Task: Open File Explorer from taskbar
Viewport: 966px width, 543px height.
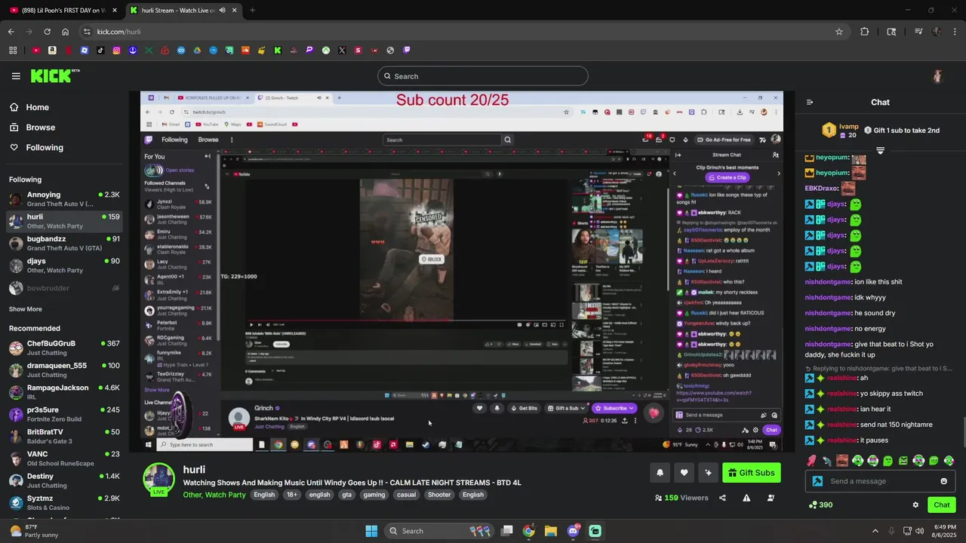Action: click(550, 531)
